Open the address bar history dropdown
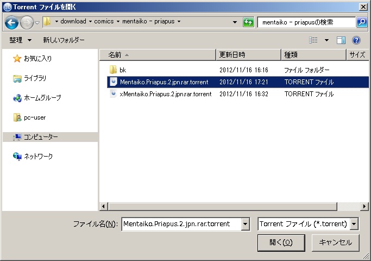The height and width of the screenshot is (261, 371). pos(235,22)
